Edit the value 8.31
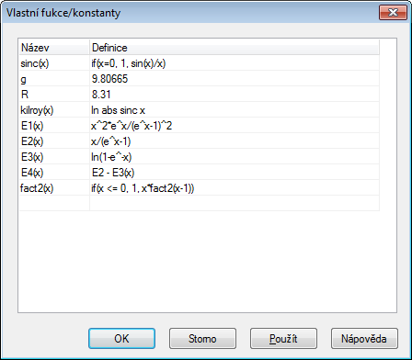Viewport: 412px width, 360px height. click(235, 95)
